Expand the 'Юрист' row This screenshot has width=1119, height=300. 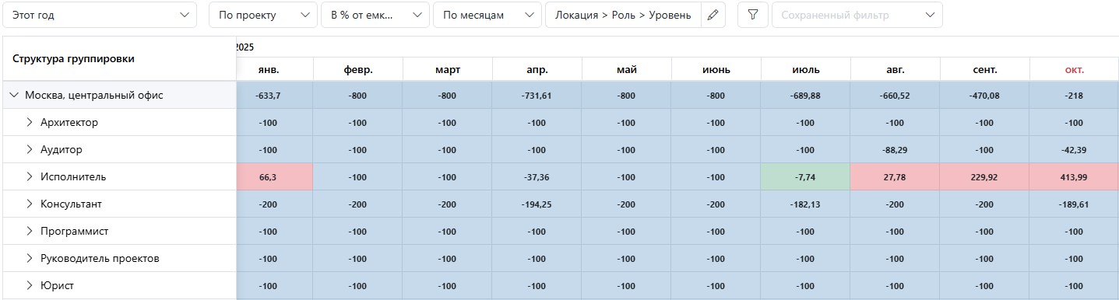(x=30, y=286)
